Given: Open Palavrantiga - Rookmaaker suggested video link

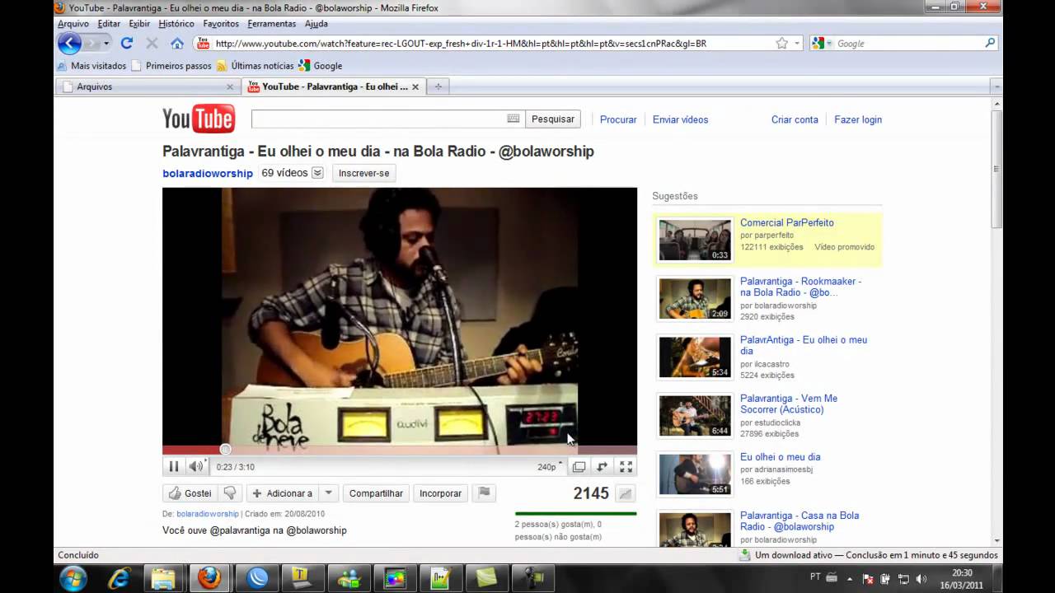Looking at the screenshot, I should coord(800,287).
